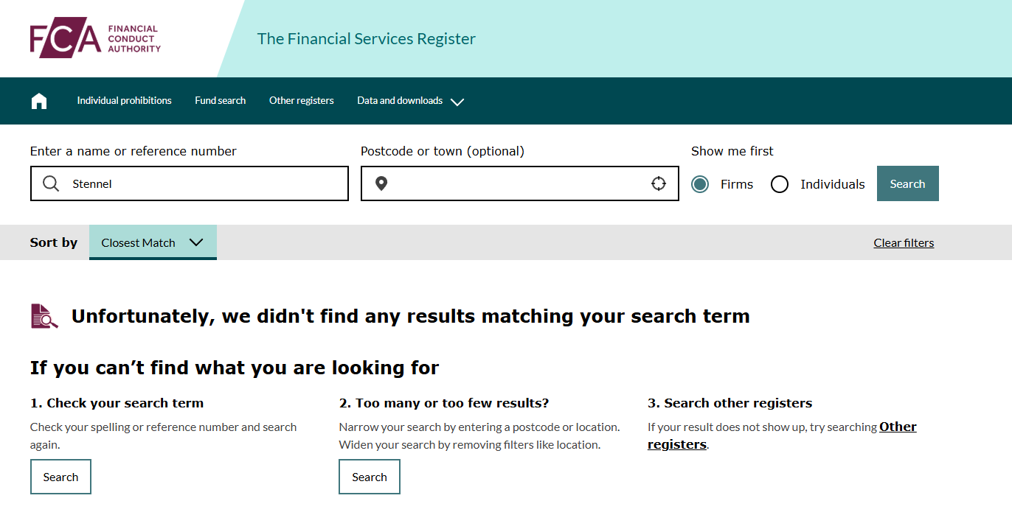1012x529 pixels.
Task: Select the Individuals radio button
Action: (780, 184)
